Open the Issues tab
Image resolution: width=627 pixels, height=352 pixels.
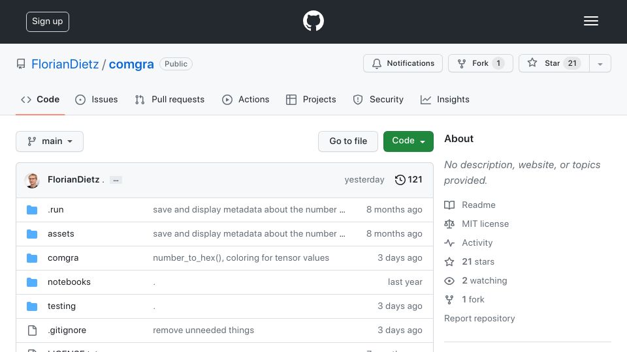(x=97, y=99)
